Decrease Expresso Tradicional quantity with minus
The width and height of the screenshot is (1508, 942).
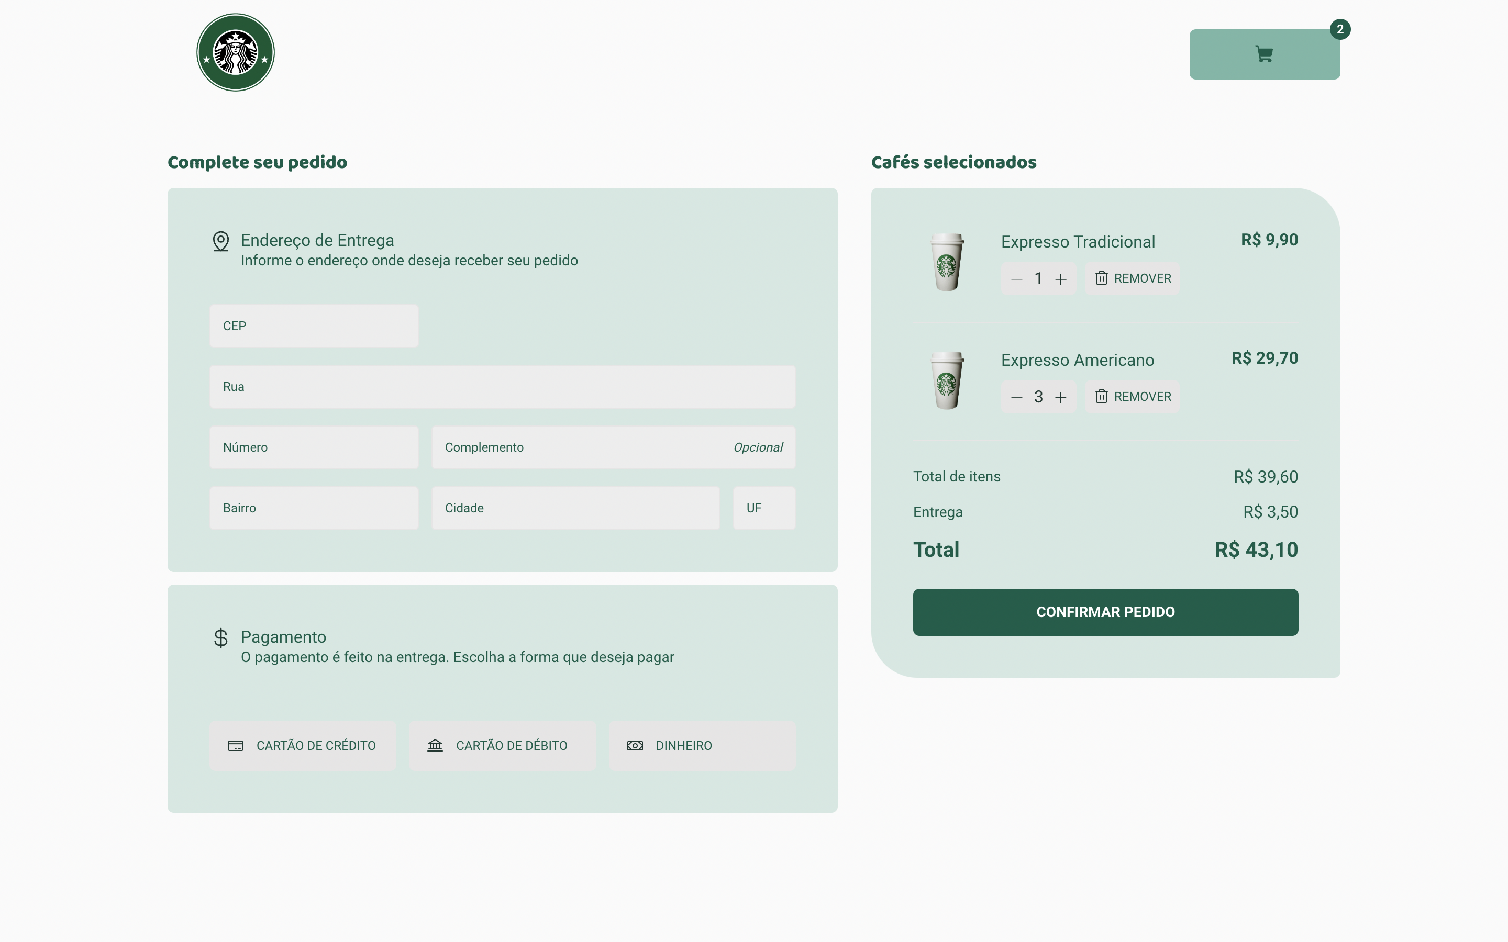pyautogui.click(x=1016, y=279)
